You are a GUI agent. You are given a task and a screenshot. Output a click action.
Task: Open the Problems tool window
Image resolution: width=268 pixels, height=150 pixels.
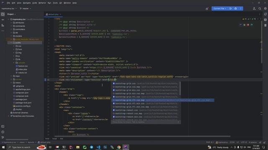coord(3,132)
